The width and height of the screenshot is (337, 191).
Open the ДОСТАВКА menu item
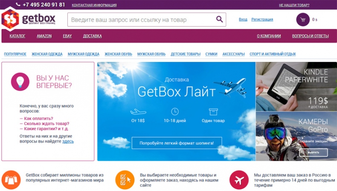pyautogui.click(x=93, y=36)
